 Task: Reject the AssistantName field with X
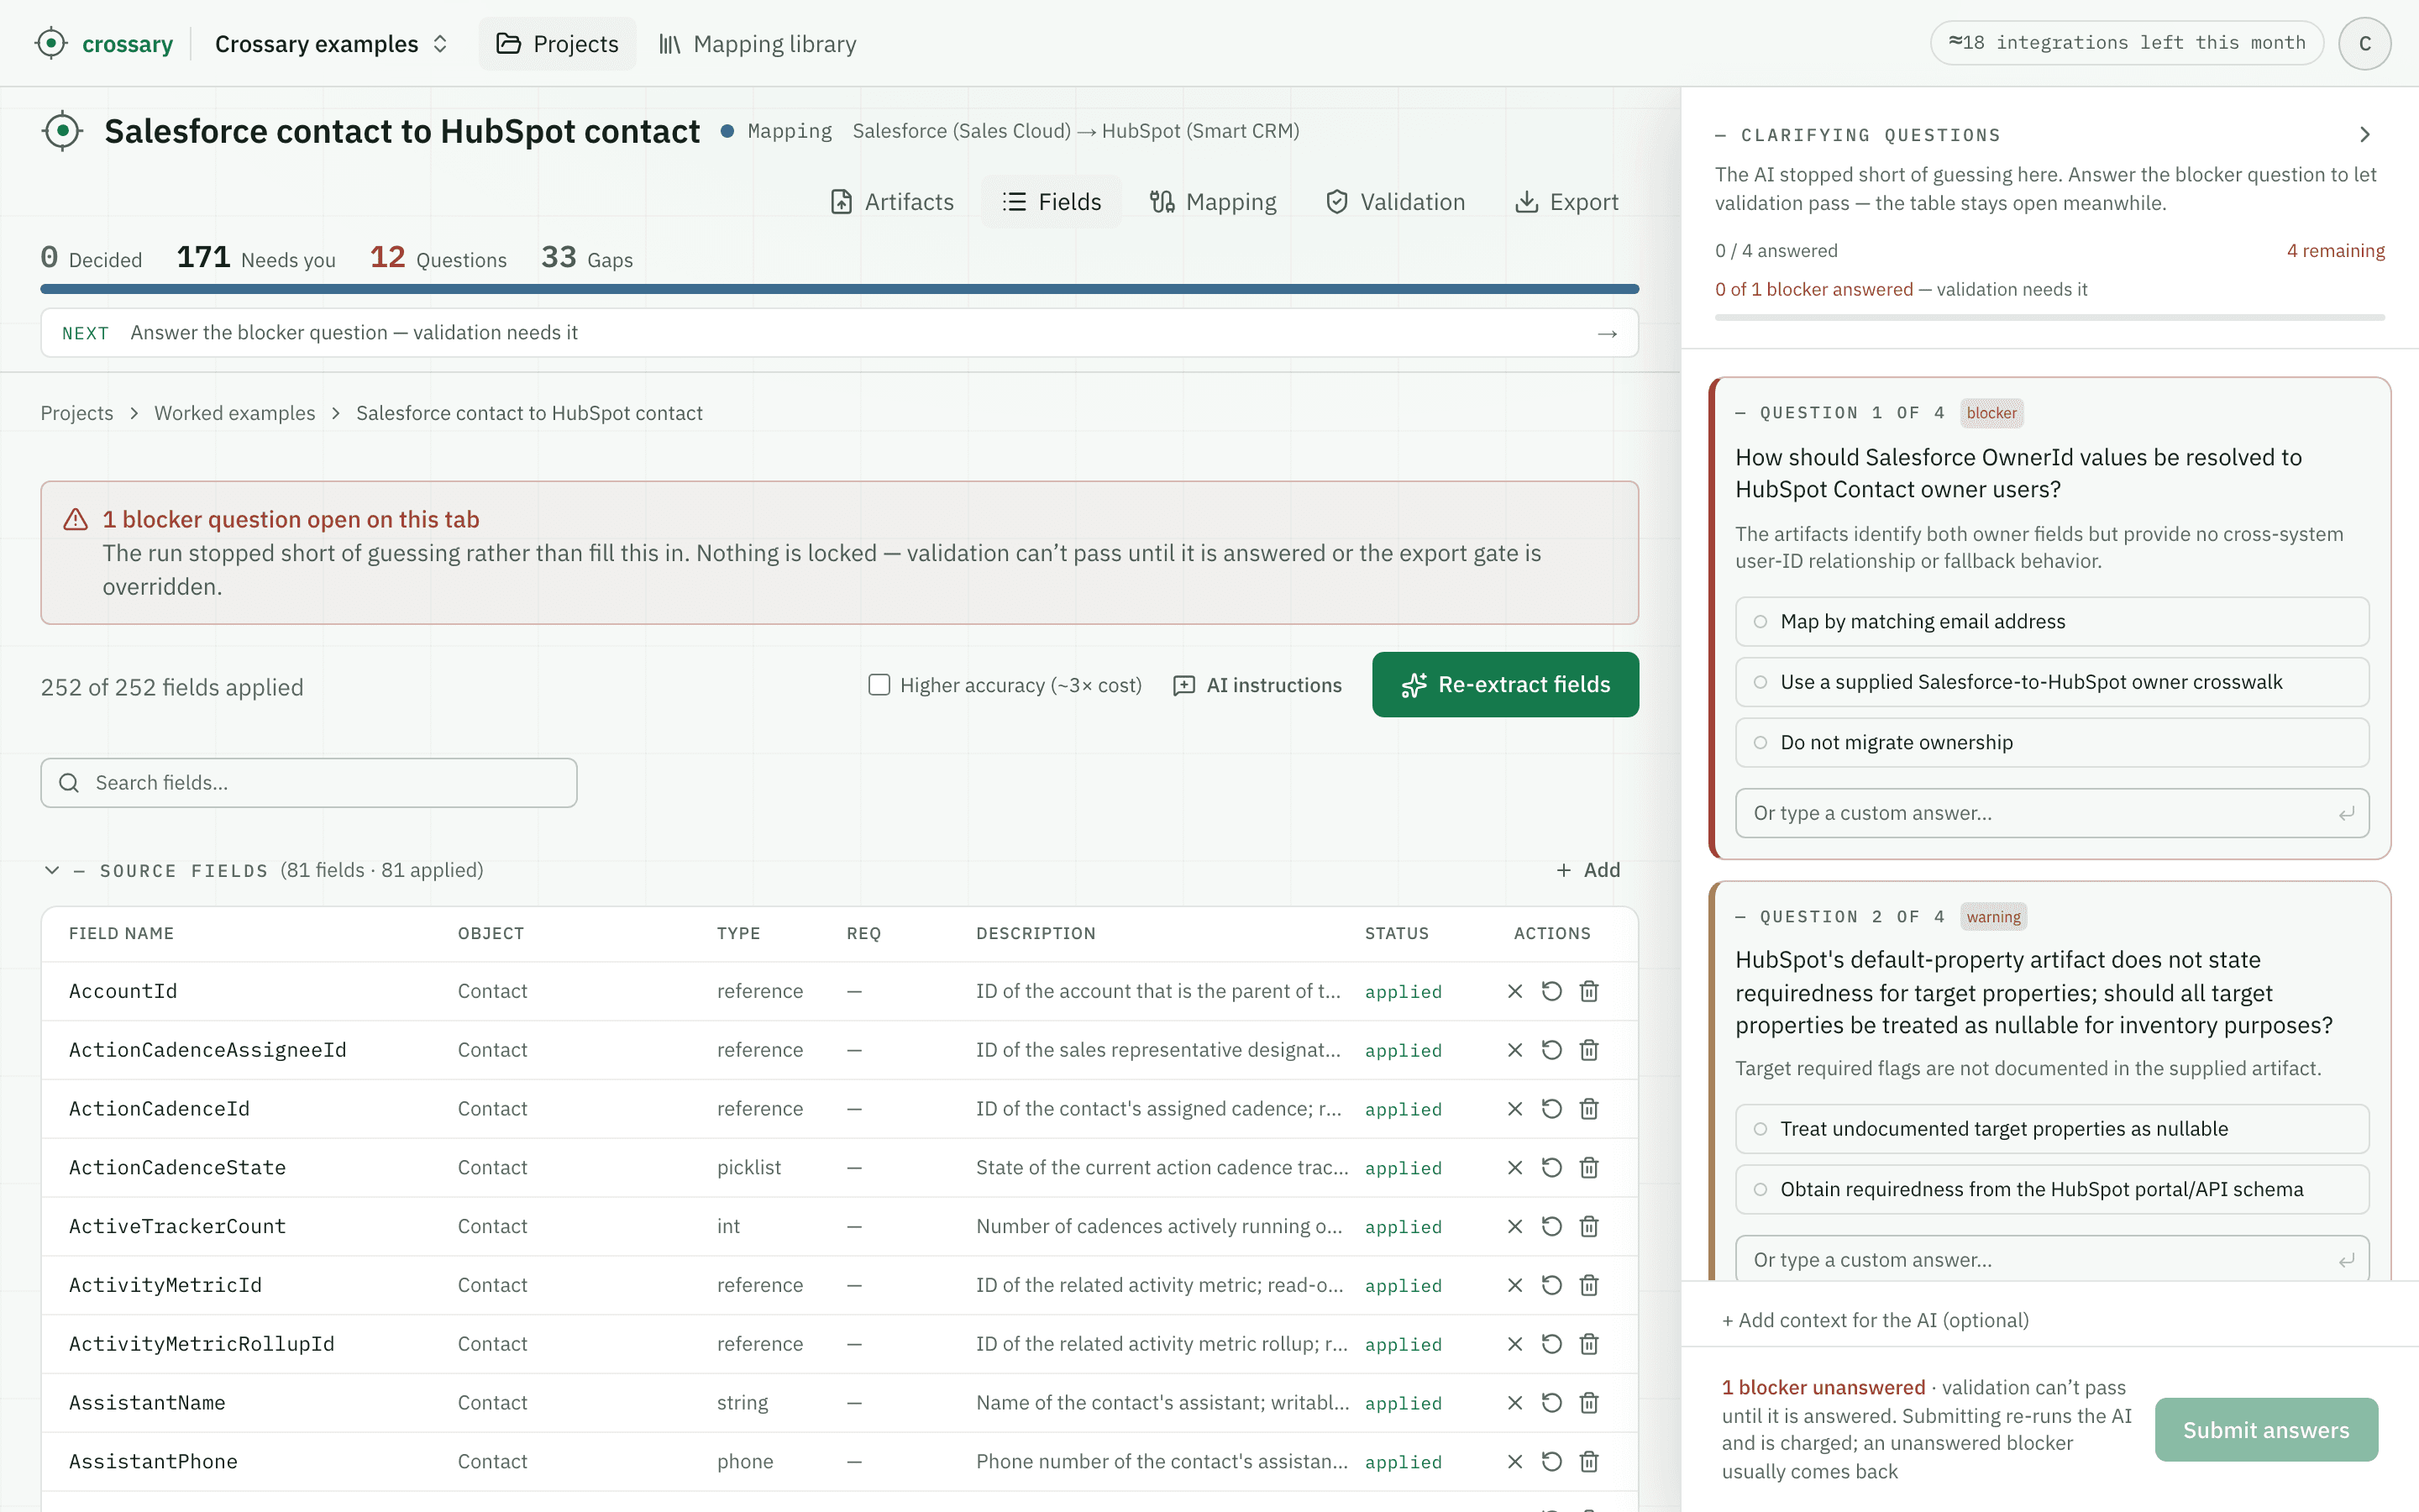click(x=1514, y=1403)
